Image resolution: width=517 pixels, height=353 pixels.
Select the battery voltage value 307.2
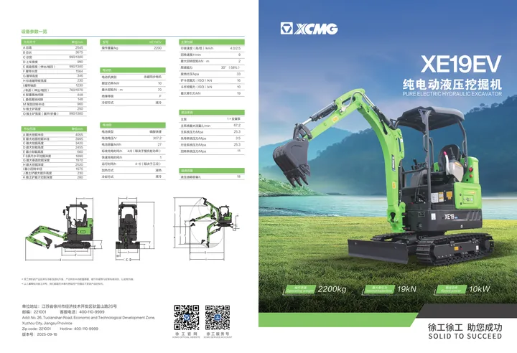click(x=157, y=138)
